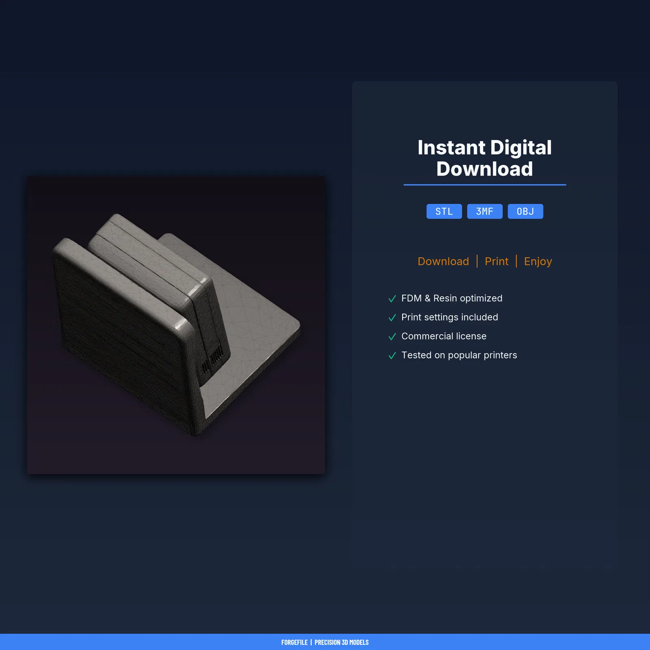Click the 'Download' step text
This screenshot has height=650, width=650.
coord(443,261)
